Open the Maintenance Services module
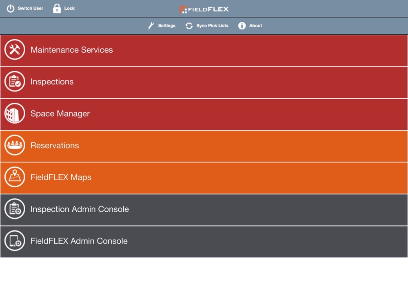This screenshot has height=306, width=408. [x=204, y=51]
